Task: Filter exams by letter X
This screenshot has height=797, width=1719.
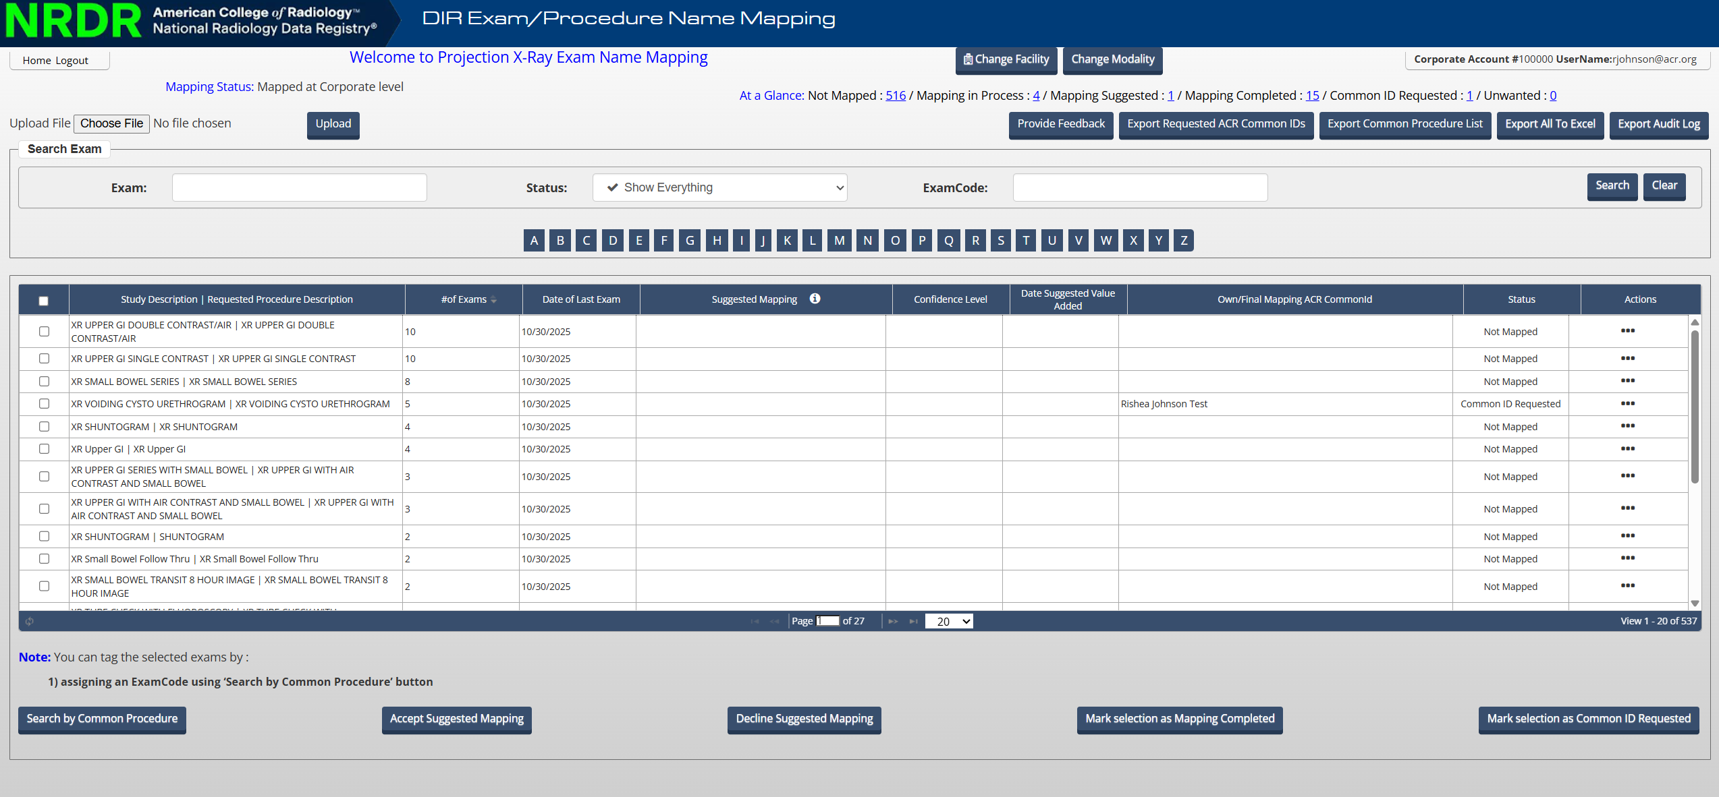Action: [1133, 240]
